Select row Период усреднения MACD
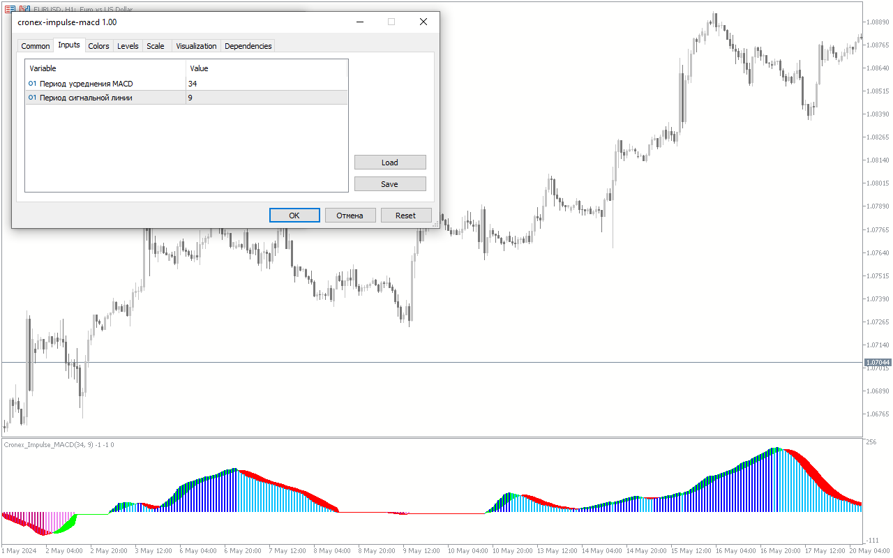 pyautogui.click(x=186, y=84)
